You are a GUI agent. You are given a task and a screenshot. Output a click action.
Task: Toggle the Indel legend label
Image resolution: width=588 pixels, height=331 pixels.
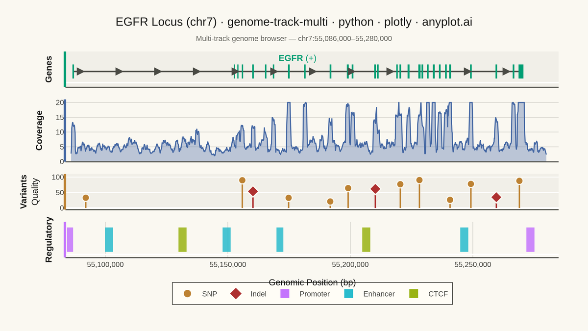pos(259,294)
